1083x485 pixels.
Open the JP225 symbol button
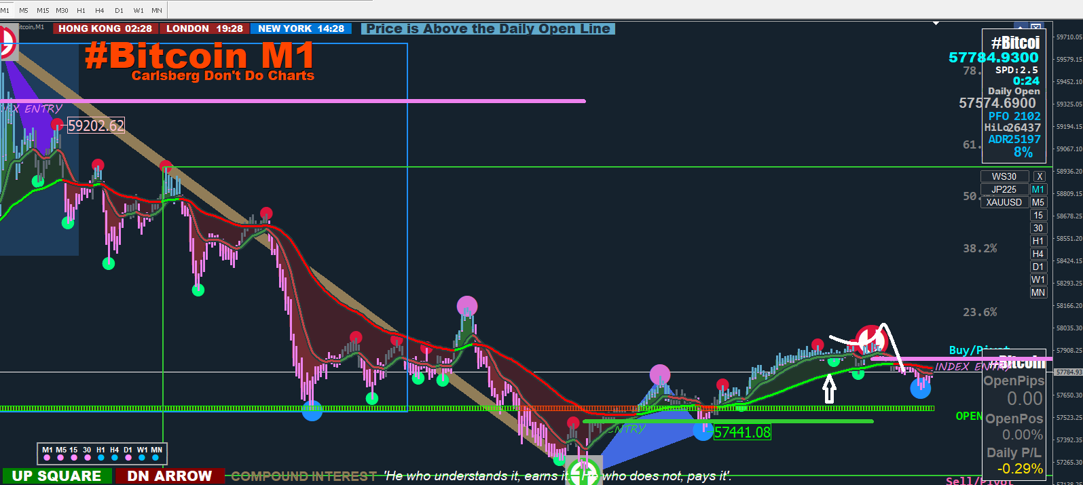1004,189
